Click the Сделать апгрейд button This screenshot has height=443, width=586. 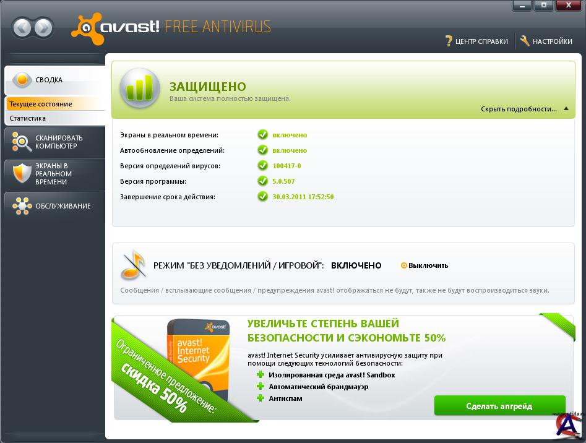[x=499, y=406]
